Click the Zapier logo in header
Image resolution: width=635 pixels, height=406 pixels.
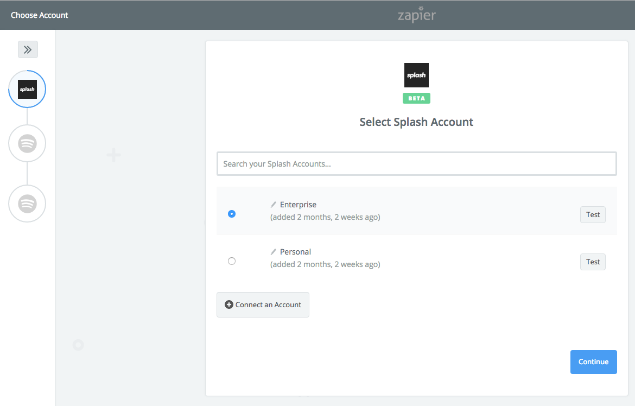[x=416, y=15]
